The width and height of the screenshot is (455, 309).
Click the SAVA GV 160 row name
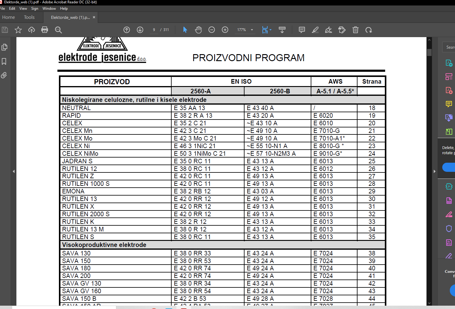81,291
